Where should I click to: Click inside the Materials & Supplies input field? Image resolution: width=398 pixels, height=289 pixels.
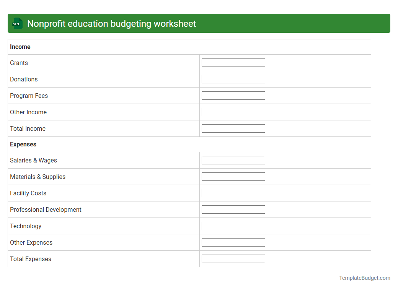coord(233,176)
